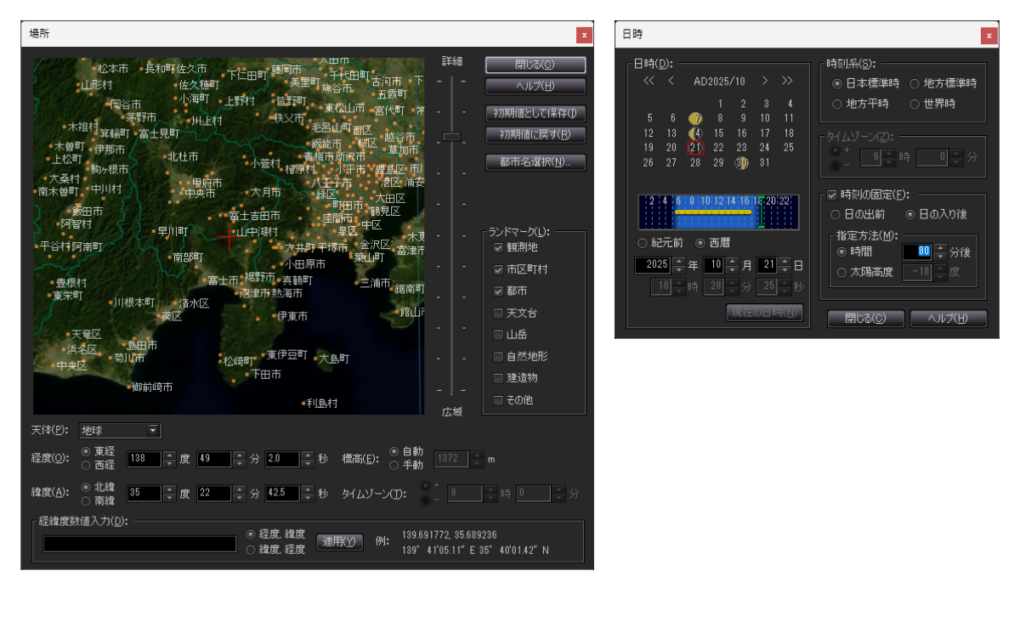Increase the year value with up stepper

pos(677,261)
